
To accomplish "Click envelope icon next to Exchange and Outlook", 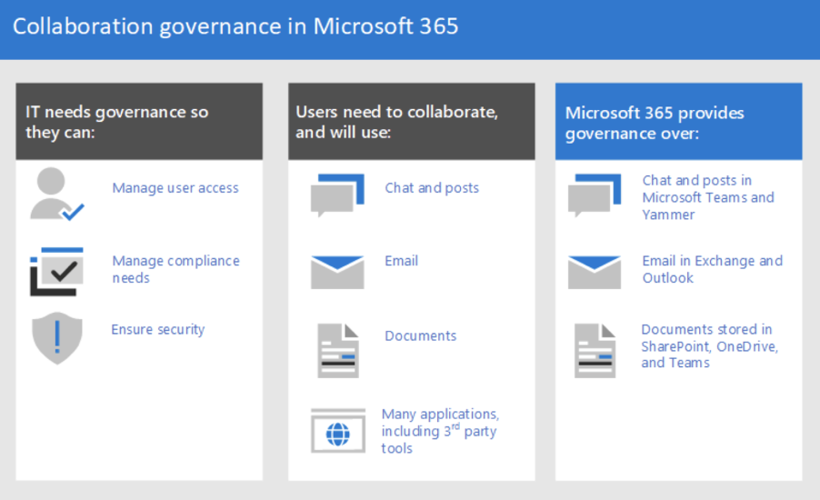I will click(595, 272).
